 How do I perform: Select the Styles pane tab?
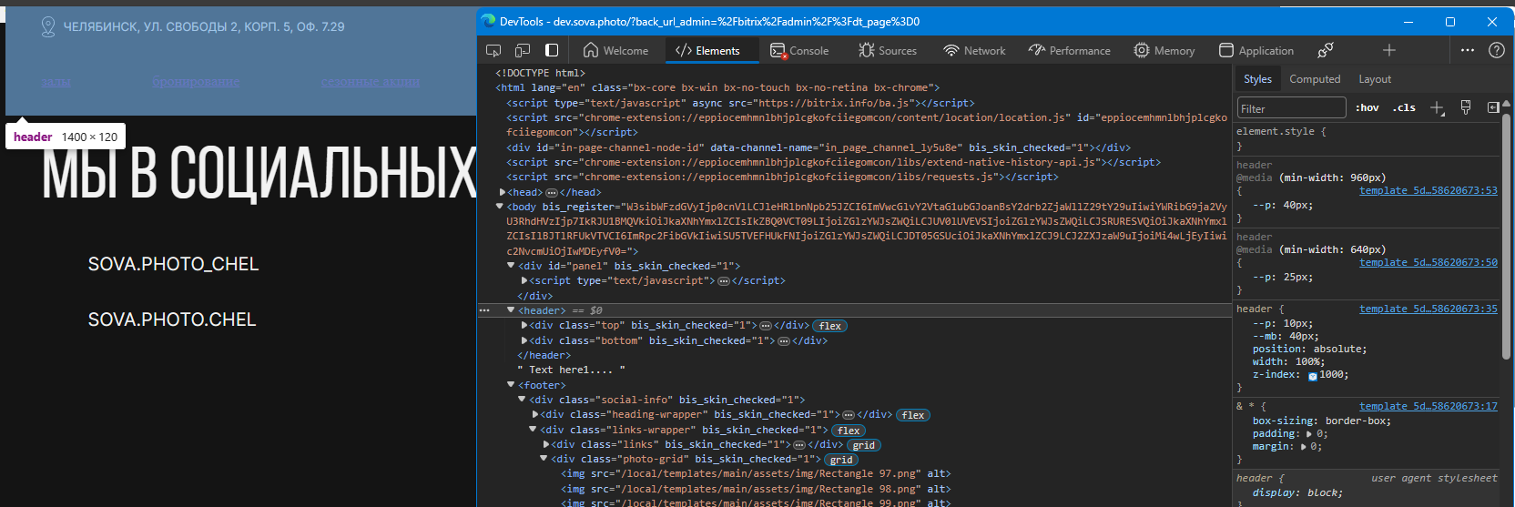(x=1257, y=79)
